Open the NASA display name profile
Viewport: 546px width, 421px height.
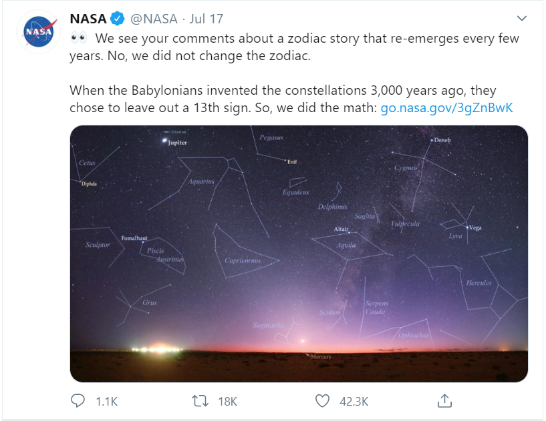pos(88,19)
